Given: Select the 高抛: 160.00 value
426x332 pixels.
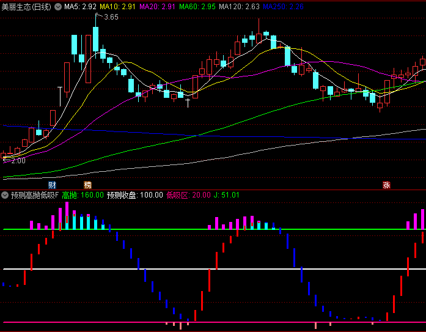Looking at the screenshot, I should coord(83,195).
